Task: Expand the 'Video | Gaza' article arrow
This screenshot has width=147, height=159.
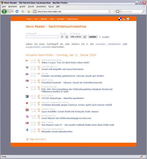Action: point(39,63)
